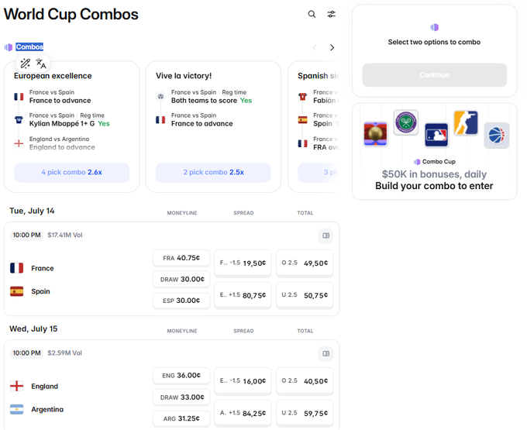Click the France flag beside France team
The width and height of the screenshot is (527, 430).
[x=16, y=268]
